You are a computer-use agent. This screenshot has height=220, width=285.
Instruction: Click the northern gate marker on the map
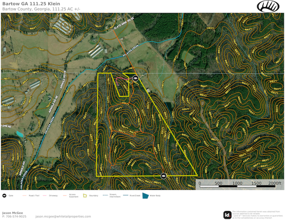[136, 78]
